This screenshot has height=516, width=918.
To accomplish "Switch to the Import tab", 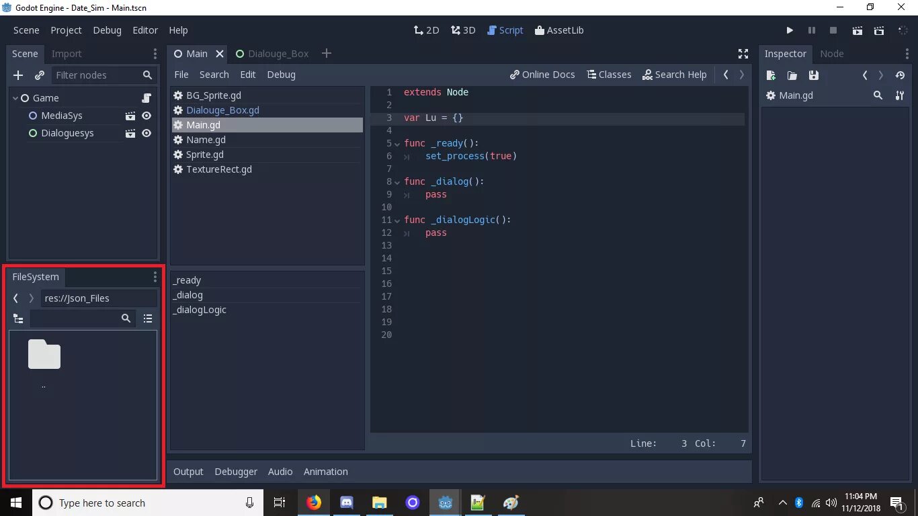I will (67, 54).
